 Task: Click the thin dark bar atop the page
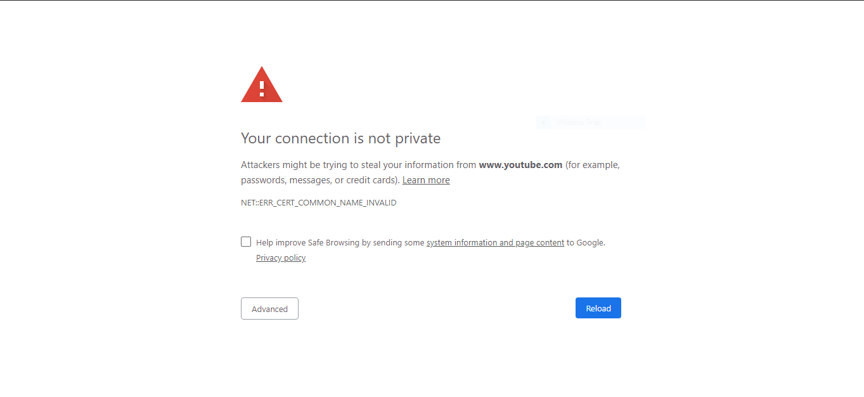pyautogui.click(x=432, y=1)
